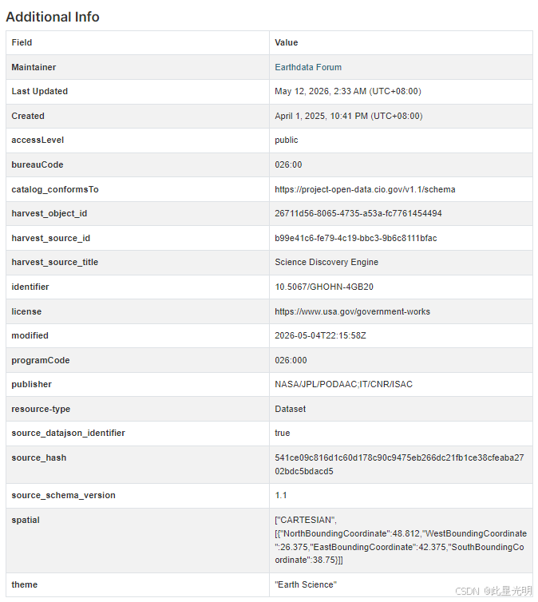The width and height of the screenshot is (538, 602).
Task: Click the Created date value
Action: pyautogui.click(x=349, y=116)
